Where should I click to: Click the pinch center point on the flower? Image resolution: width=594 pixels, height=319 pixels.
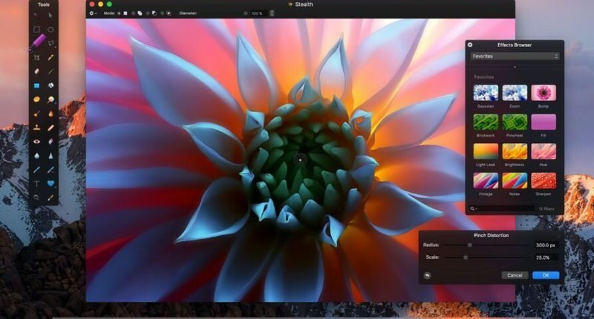tap(300, 159)
